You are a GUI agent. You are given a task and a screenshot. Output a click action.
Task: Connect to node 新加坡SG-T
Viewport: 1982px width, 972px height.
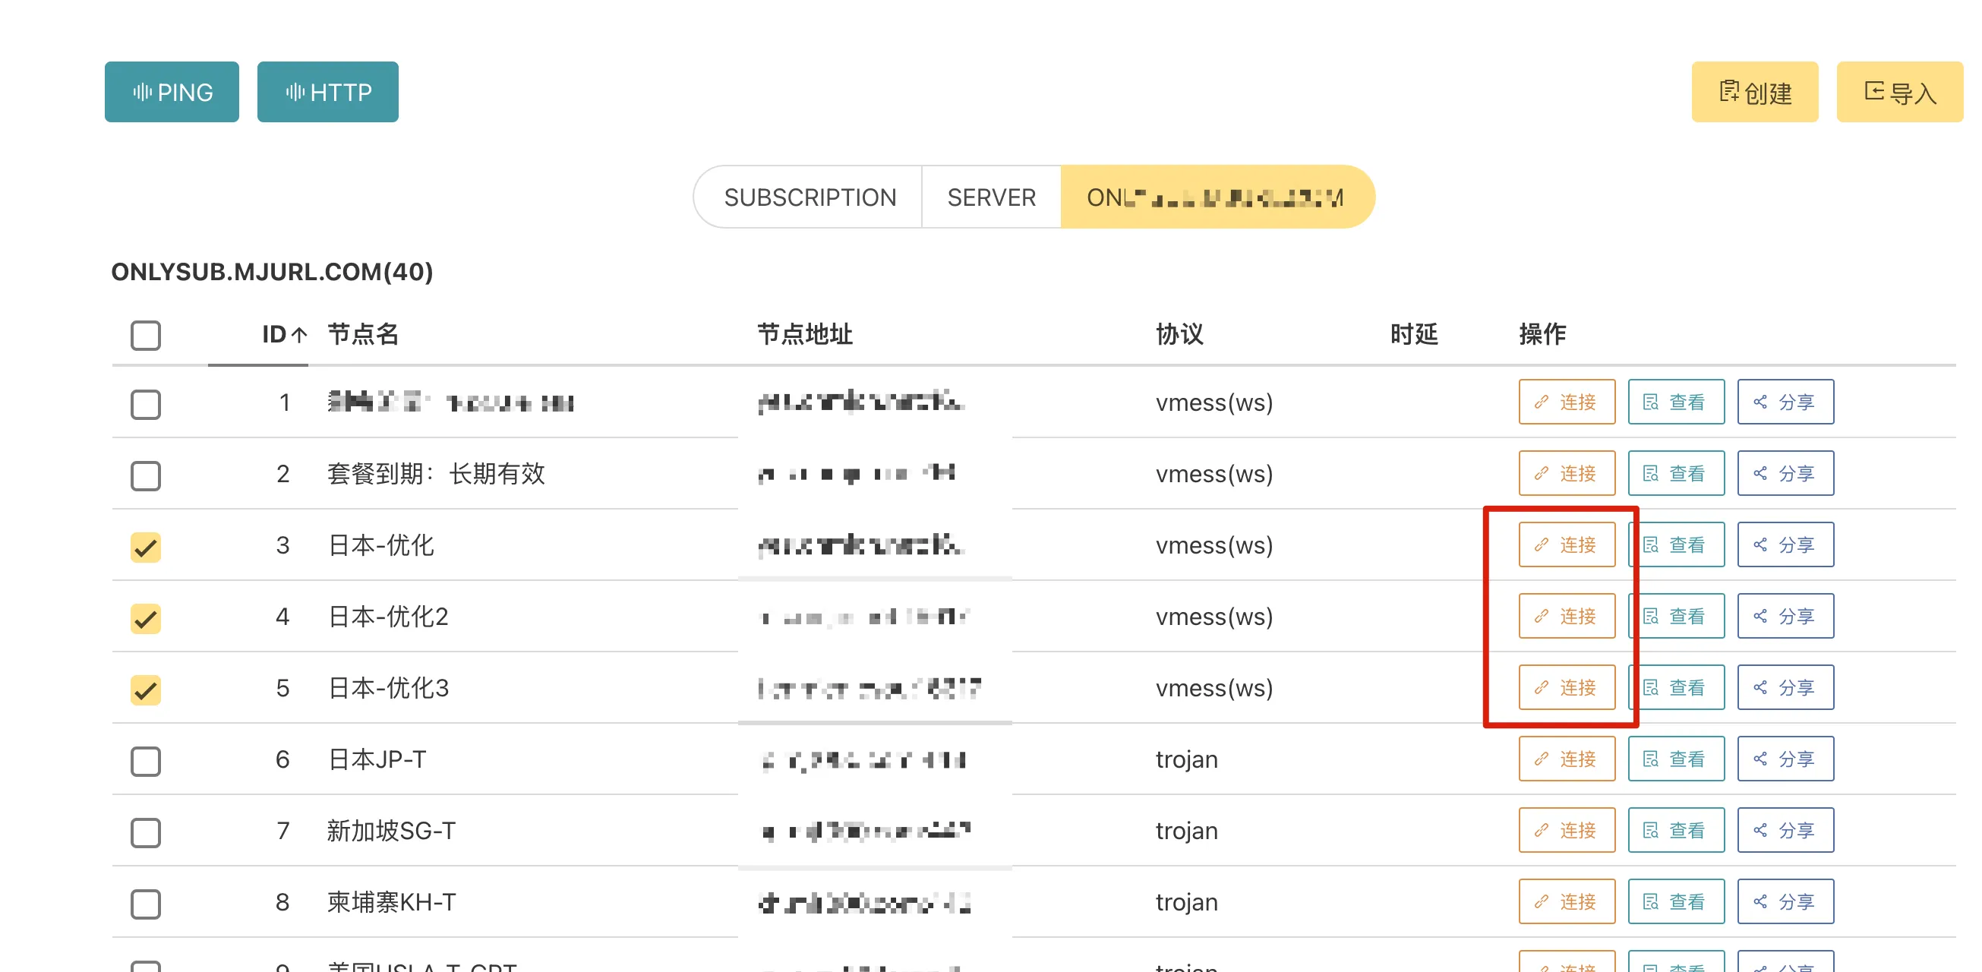click(x=1566, y=831)
